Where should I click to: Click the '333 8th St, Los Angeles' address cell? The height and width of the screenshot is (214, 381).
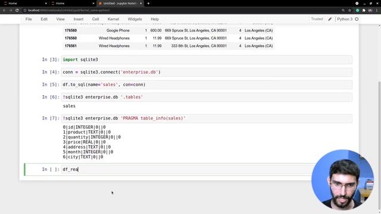(199, 46)
